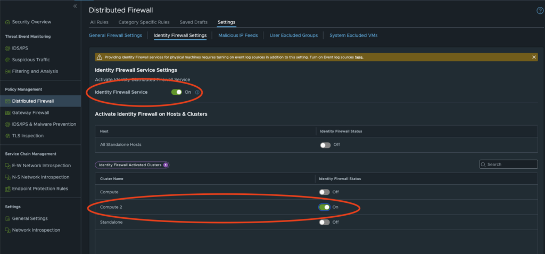Click the IDS/IPS shield icon

7,48
